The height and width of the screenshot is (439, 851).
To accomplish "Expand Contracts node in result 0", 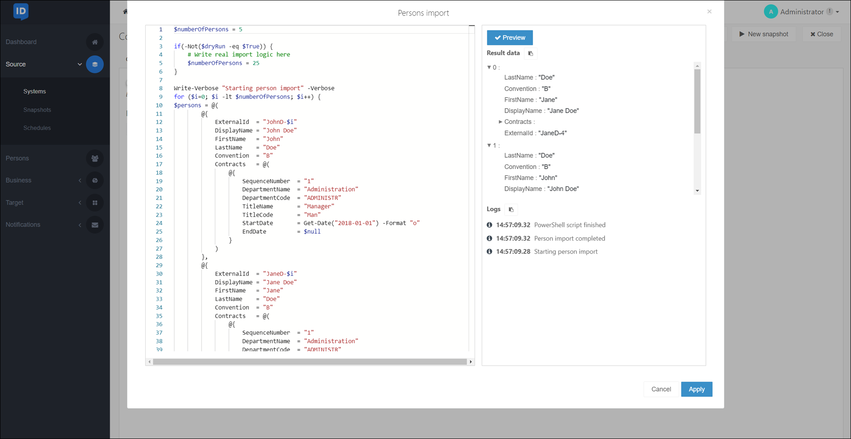I will [x=500, y=122].
